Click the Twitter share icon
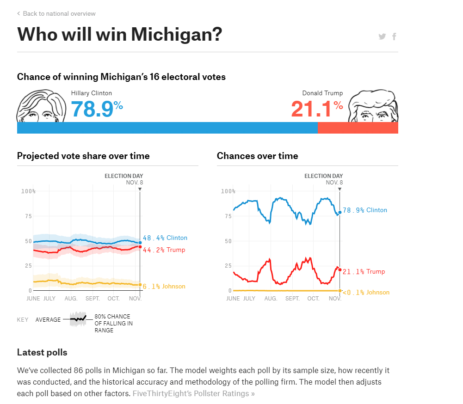The height and width of the screenshot is (404, 463). (382, 37)
